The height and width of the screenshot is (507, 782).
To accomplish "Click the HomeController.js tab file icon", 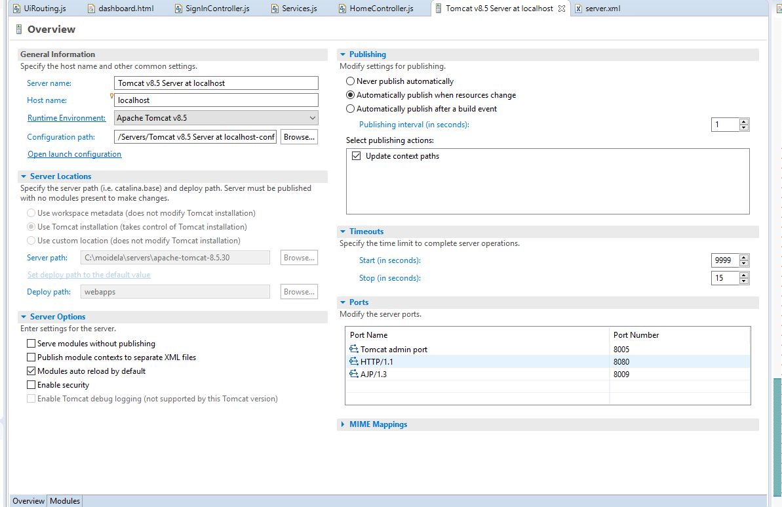I will tap(342, 9).
